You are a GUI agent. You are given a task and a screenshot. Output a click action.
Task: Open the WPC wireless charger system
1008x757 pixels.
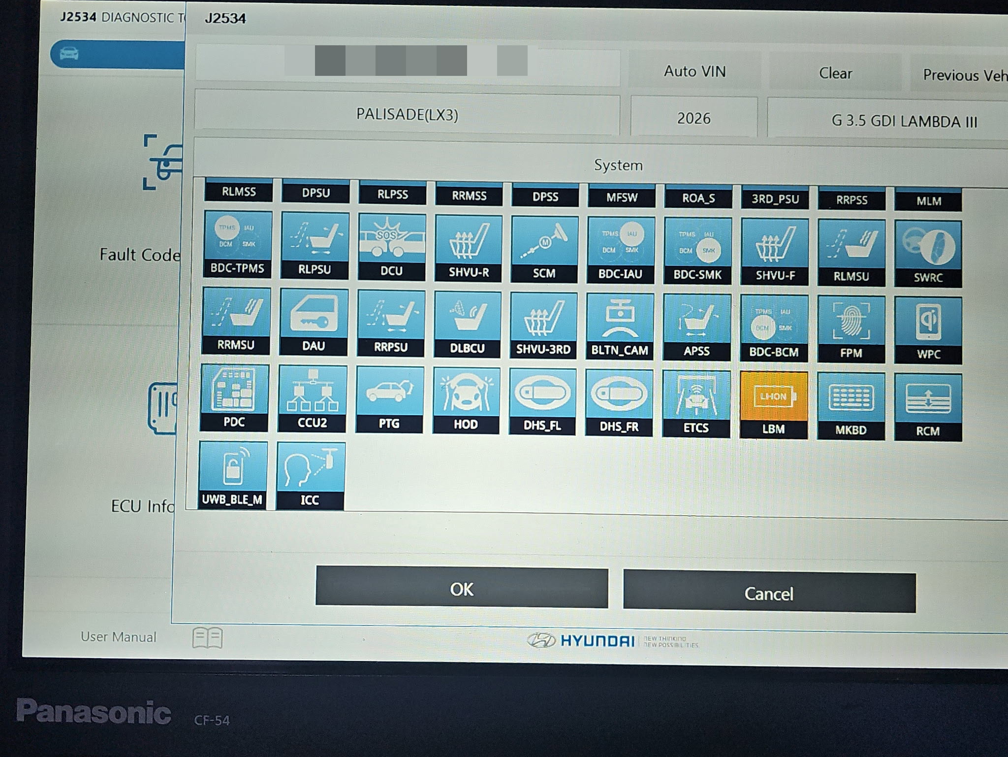pos(928,330)
